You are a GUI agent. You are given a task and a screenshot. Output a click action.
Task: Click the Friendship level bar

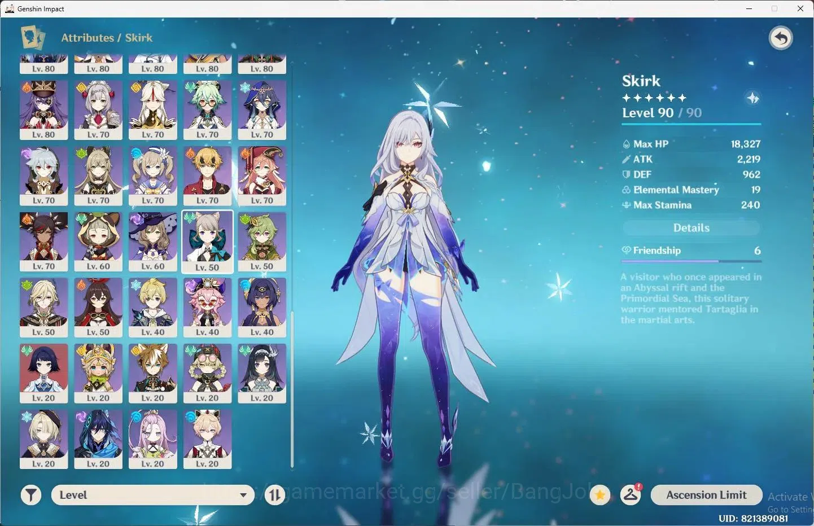[x=692, y=261]
